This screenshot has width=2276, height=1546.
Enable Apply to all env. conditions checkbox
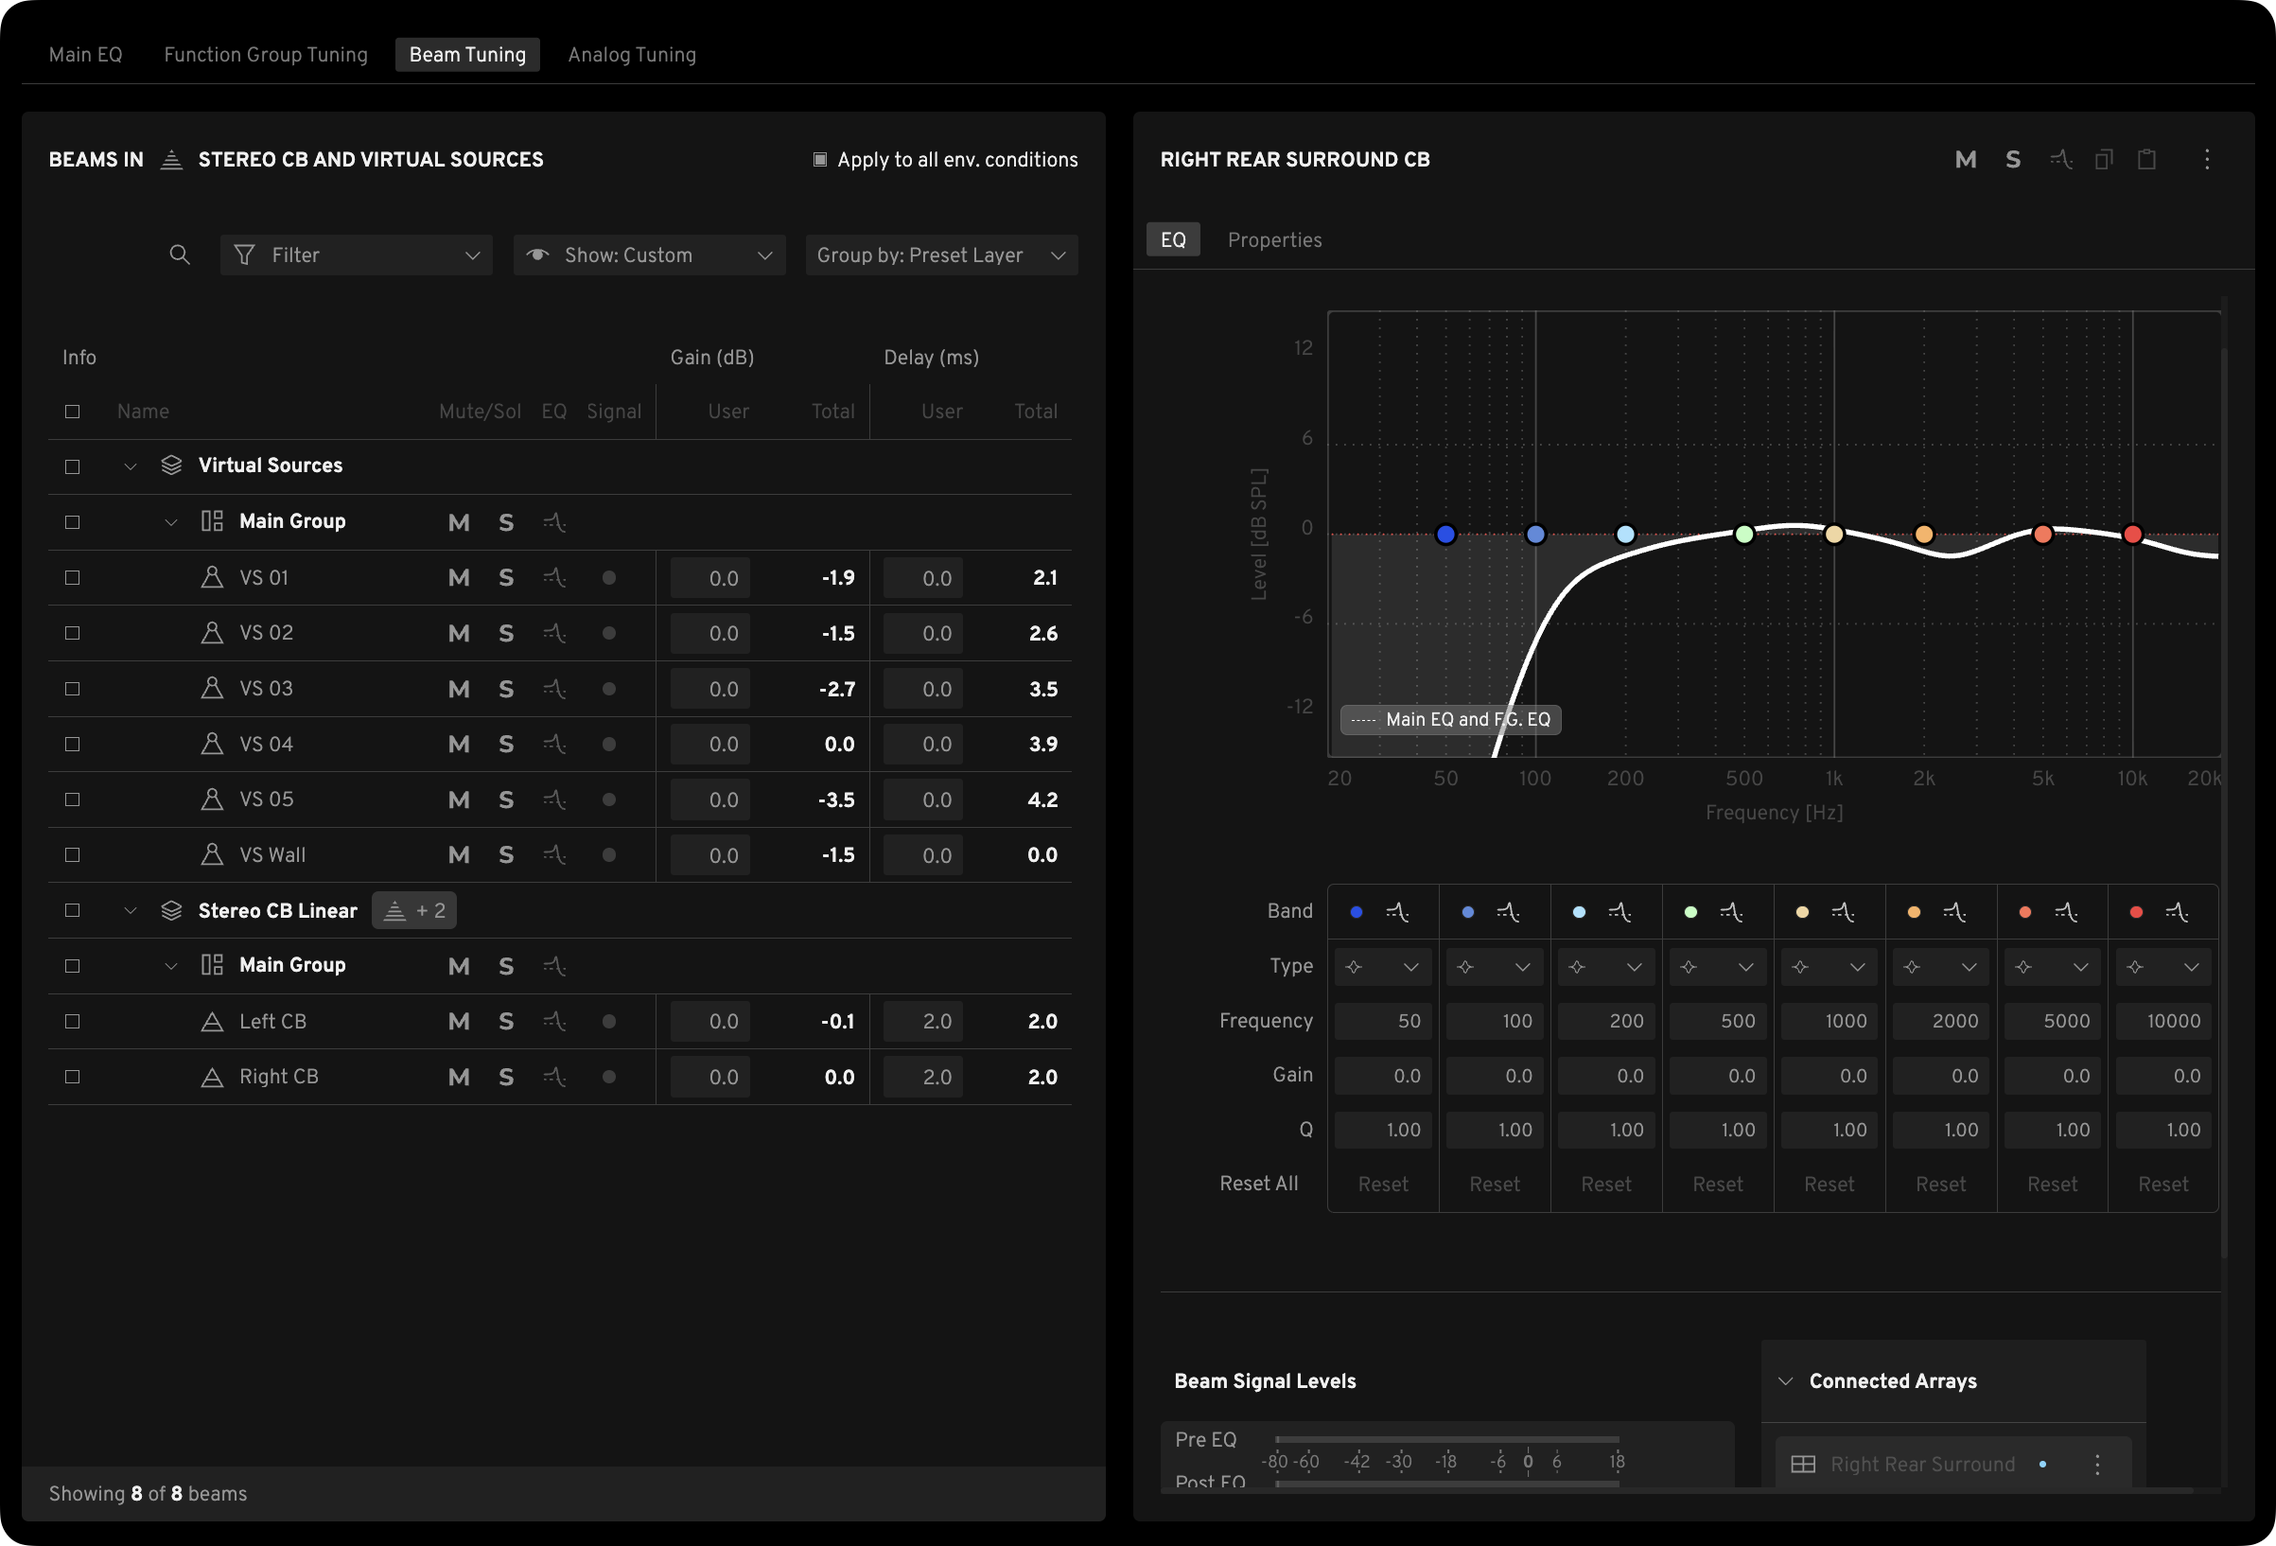pyautogui.click(x=820, y=160)
